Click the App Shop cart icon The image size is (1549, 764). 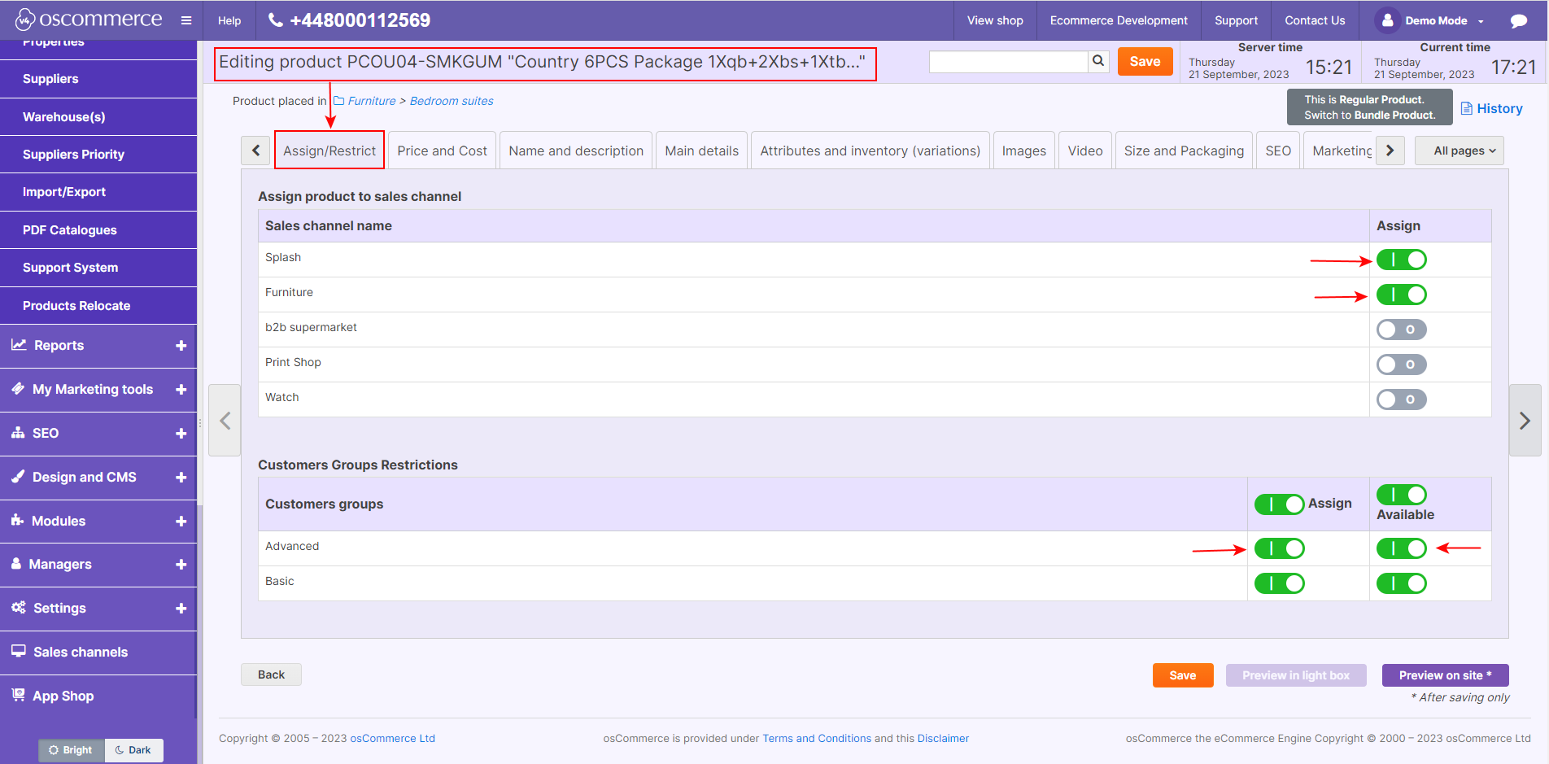[x=18, y=696]
